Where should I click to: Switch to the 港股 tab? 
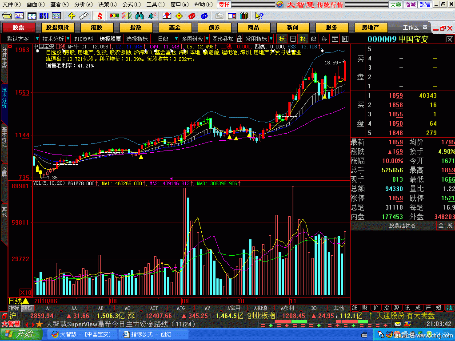coord(96,27)
